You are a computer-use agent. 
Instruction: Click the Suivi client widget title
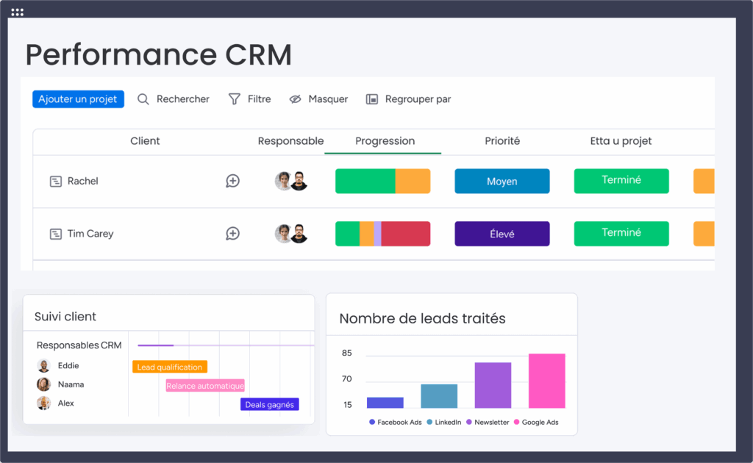[65, 317]
